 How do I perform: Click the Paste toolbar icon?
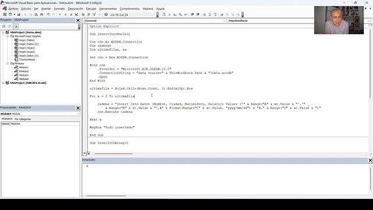[36, 15]
